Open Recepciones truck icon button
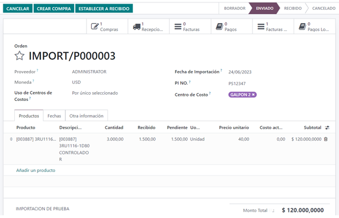Screen dimensions: 339x218 point(136,27)
